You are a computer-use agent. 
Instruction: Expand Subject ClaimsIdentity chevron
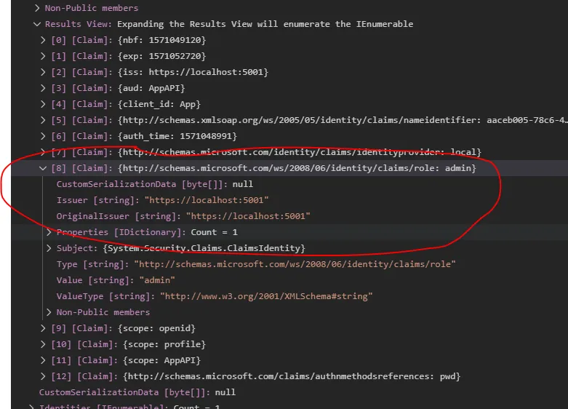(49, 248)
